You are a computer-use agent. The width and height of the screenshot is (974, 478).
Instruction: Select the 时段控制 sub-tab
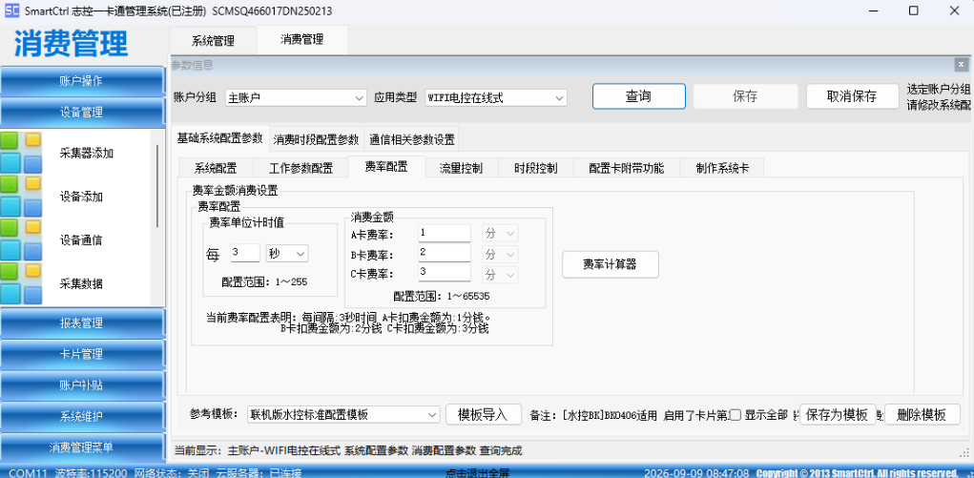535,168
